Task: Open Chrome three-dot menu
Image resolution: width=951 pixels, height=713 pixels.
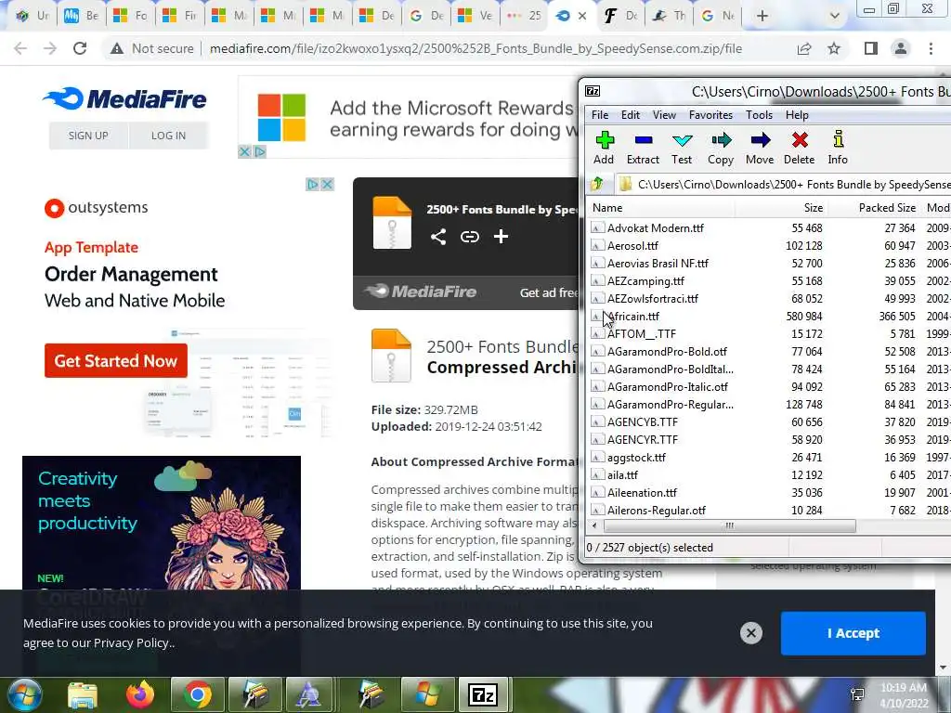Action: (x=931, y=48)
